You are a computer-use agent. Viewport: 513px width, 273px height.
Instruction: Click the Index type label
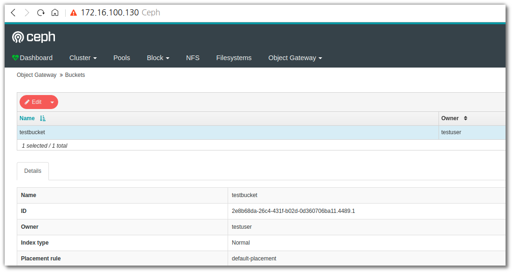[34, 243]
